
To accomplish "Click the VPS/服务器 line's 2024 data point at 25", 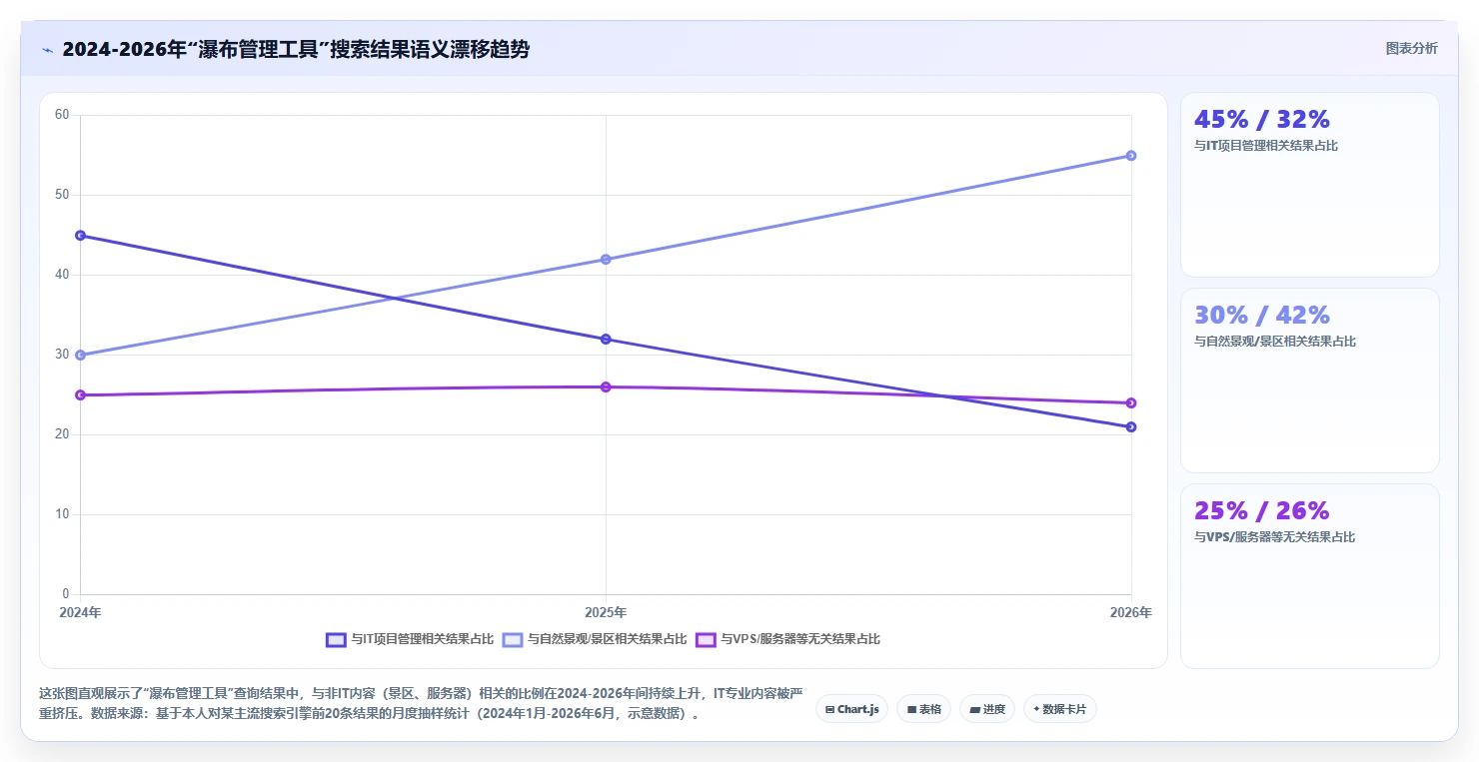I will (x=80, y=395).
